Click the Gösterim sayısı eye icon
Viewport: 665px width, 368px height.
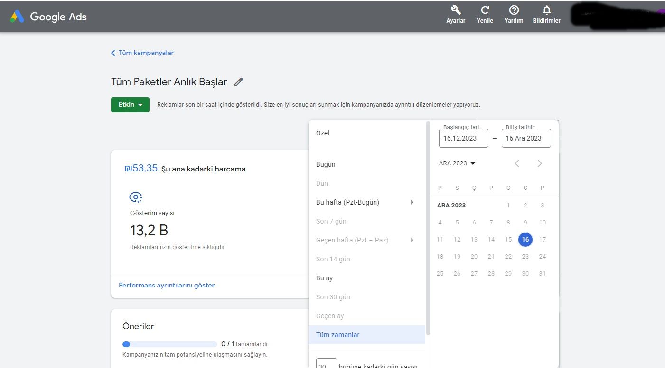(136, 197)
